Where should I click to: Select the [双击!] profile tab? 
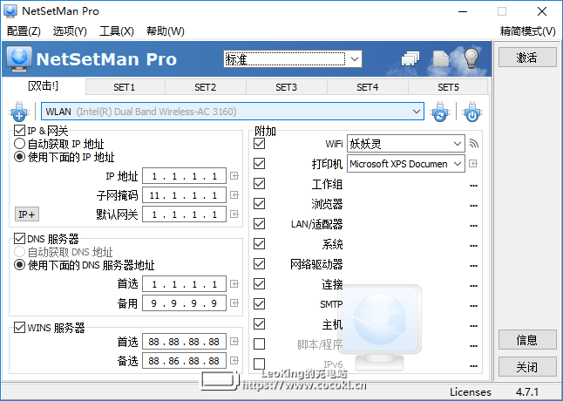pos(43,86)
